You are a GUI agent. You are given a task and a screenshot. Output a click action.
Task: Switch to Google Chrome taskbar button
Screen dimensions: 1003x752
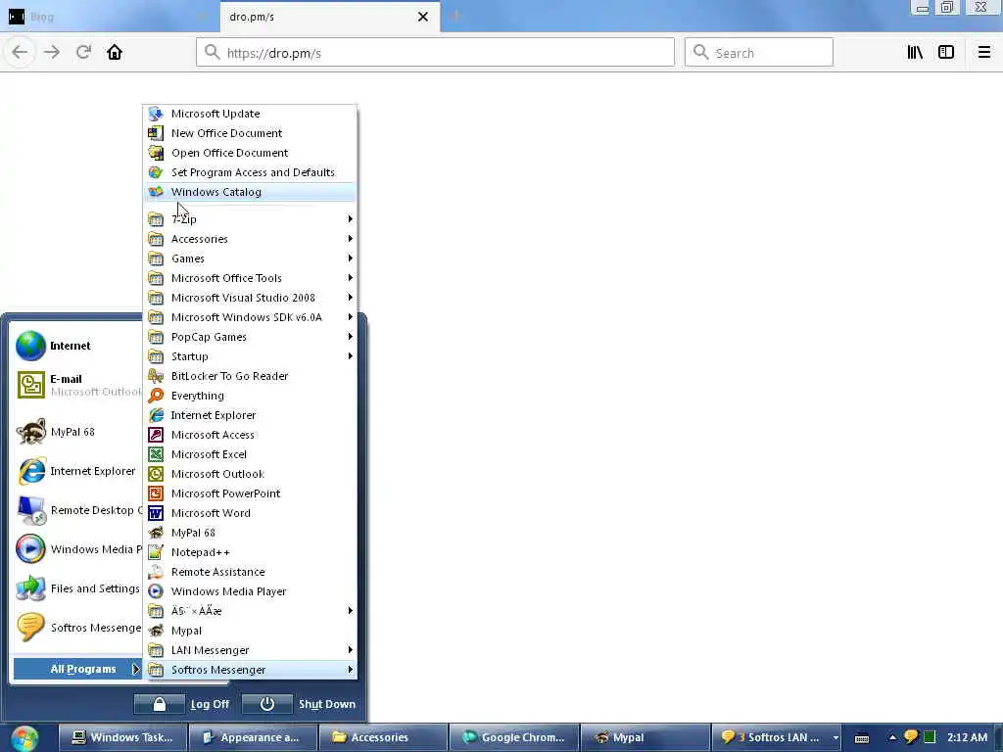pyautogui.click(x=514, y=738)
